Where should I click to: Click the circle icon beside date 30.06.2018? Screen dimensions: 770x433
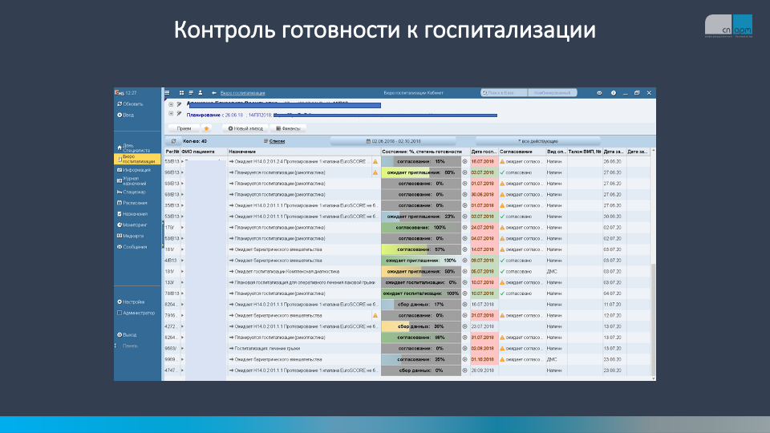tap(464, 194)
